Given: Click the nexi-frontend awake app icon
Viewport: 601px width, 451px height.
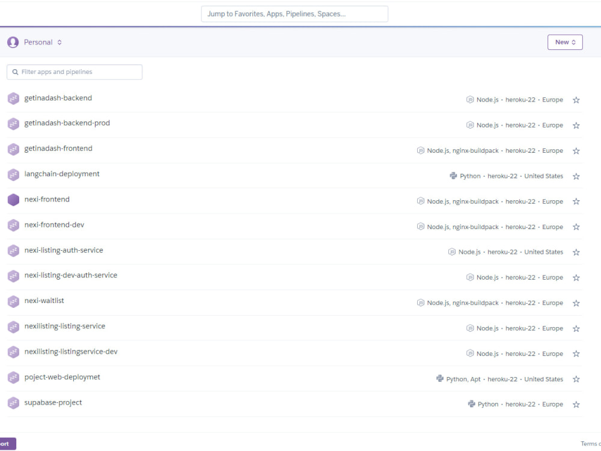Looking at the screenshot, I should [13, 200].
